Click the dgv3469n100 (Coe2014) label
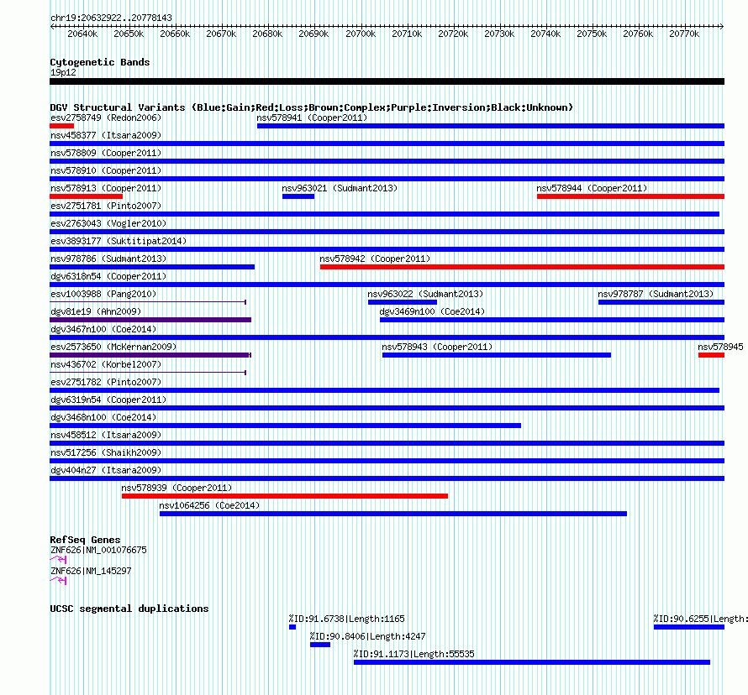Viewport: 748px width, 695px height. 432,311
